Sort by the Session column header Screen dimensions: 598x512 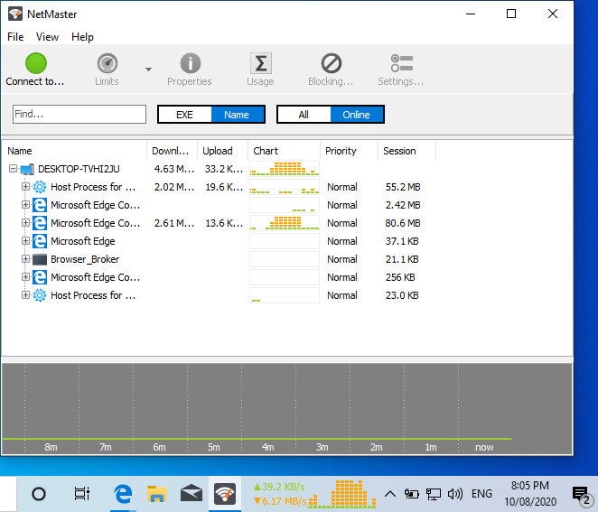point(406,151)
